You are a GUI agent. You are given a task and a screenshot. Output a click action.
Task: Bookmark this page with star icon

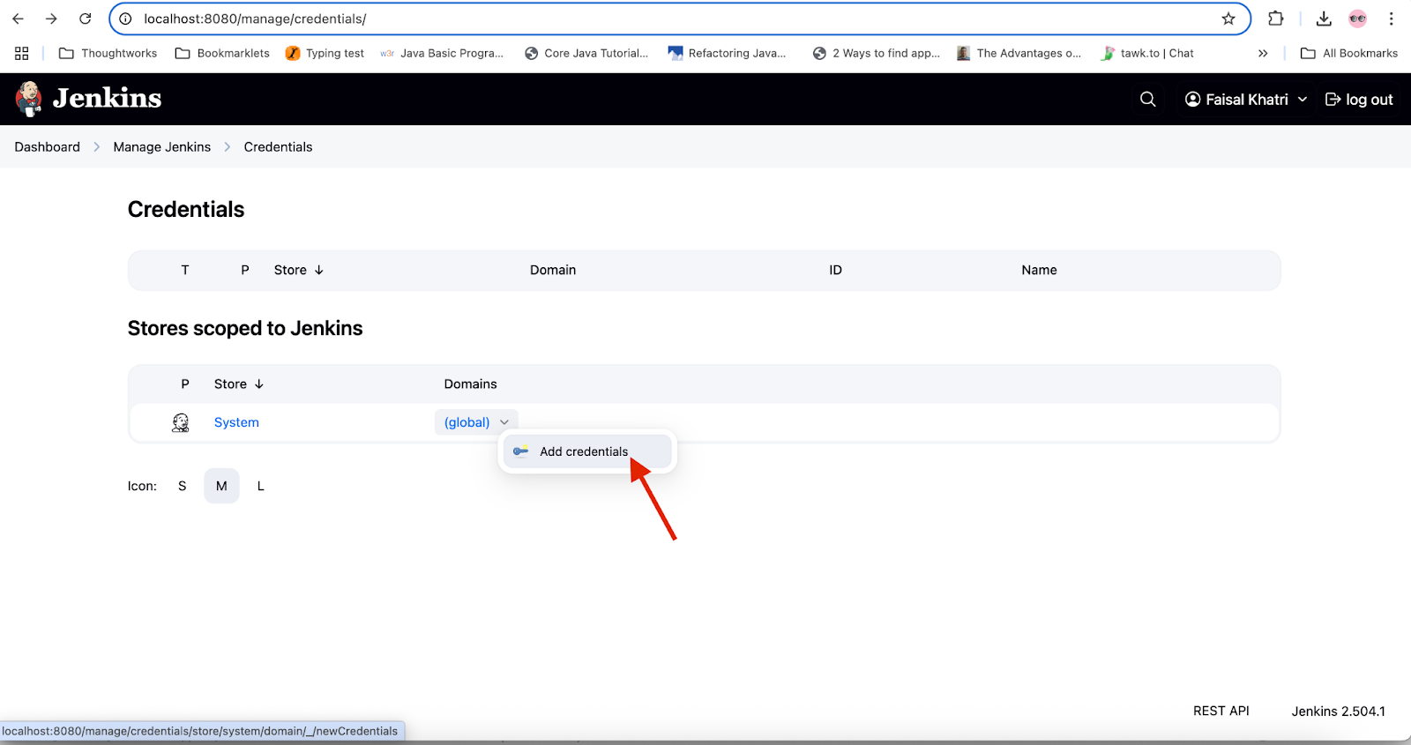click(x=1228, y=19)
